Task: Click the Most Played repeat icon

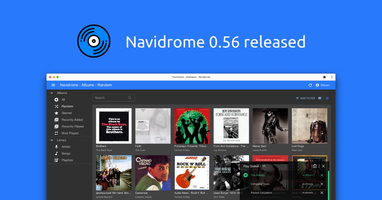Action: pyautogui.click(x=56, y=133)
